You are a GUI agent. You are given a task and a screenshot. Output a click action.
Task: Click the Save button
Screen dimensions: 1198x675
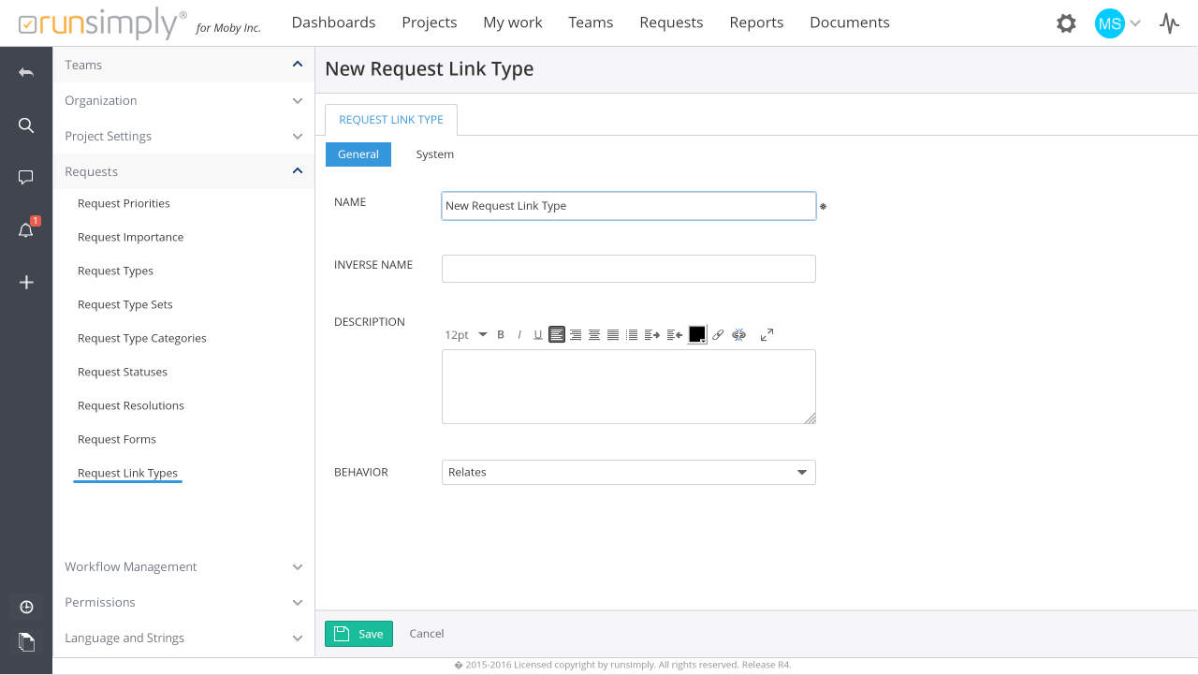click(x=358, y=634)
